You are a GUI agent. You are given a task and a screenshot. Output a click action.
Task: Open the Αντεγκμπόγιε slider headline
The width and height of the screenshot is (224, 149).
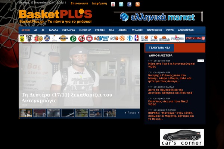pyautogui.click(x=67, y=98)
